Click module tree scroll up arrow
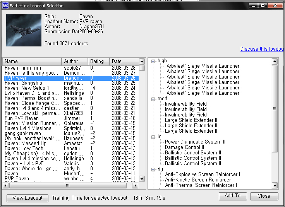 (275, 62)
